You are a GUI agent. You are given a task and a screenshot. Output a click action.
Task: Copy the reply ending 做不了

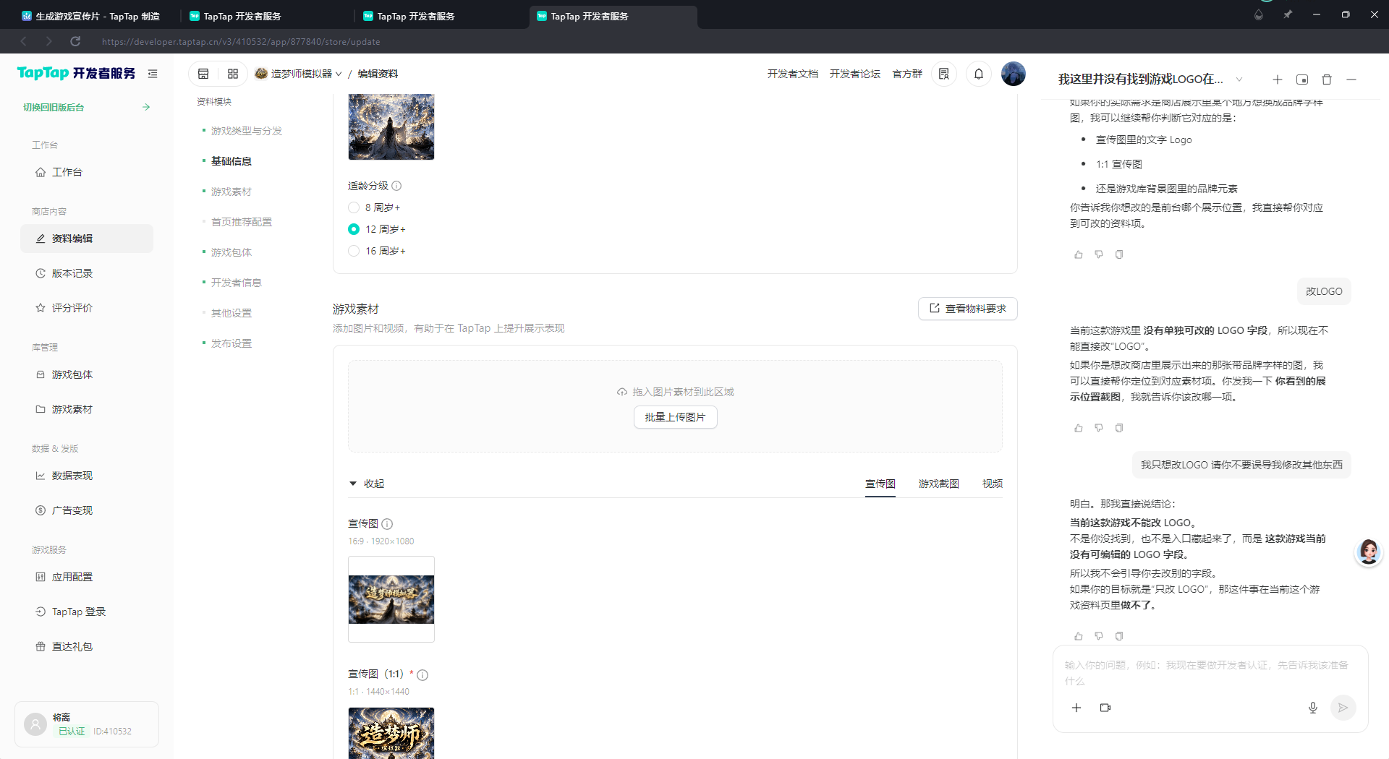pos(1119,636)
